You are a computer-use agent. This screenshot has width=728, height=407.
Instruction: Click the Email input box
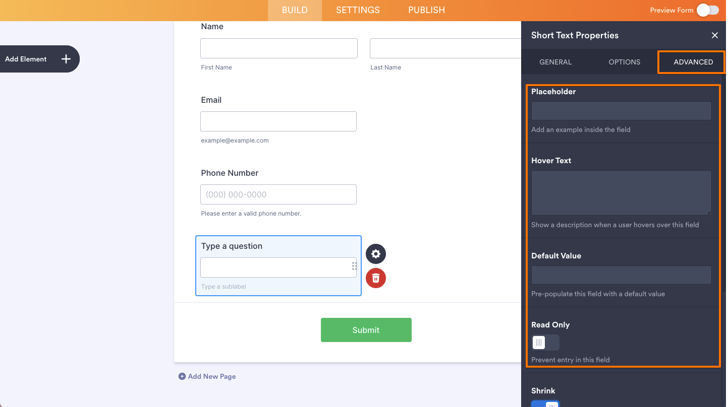click(x=278, y=121)
